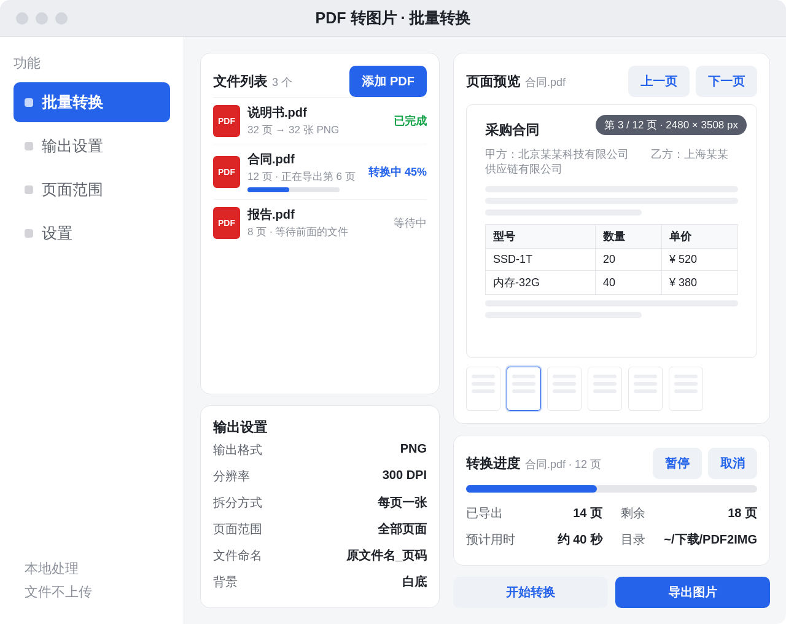786x624 pixels.
Task: Click the 等待中 status label
Action: (410, 223)
